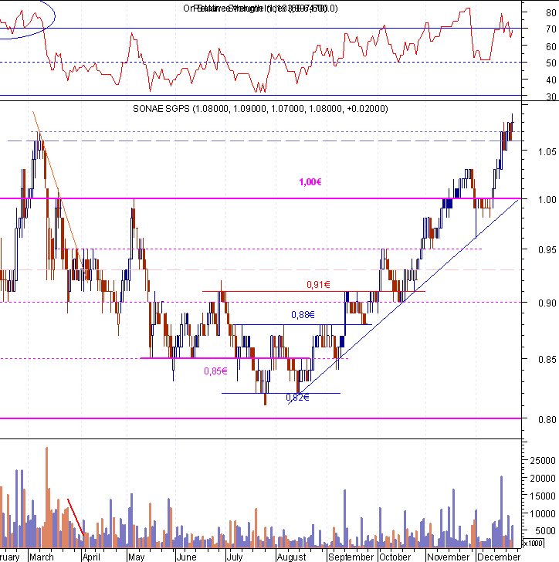This screenshot has height=562, width=559.
Task: Click the RSI 70 axis value
Action: [551, 29]
